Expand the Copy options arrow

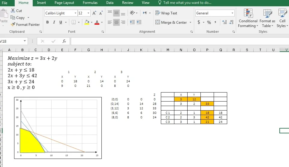coord(29,17)
